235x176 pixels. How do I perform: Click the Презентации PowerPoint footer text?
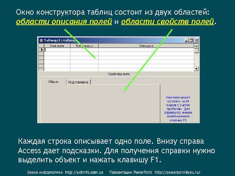click(x=131, y=172)
